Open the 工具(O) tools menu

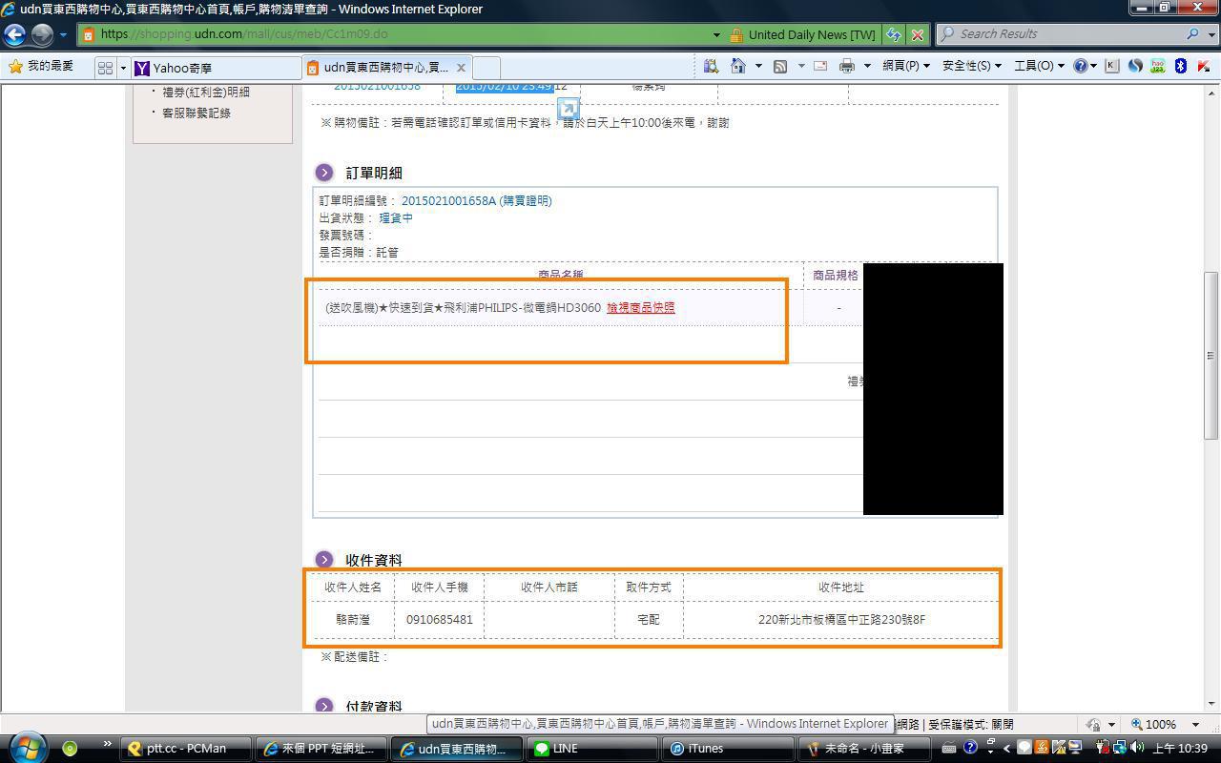(1038, 66)
